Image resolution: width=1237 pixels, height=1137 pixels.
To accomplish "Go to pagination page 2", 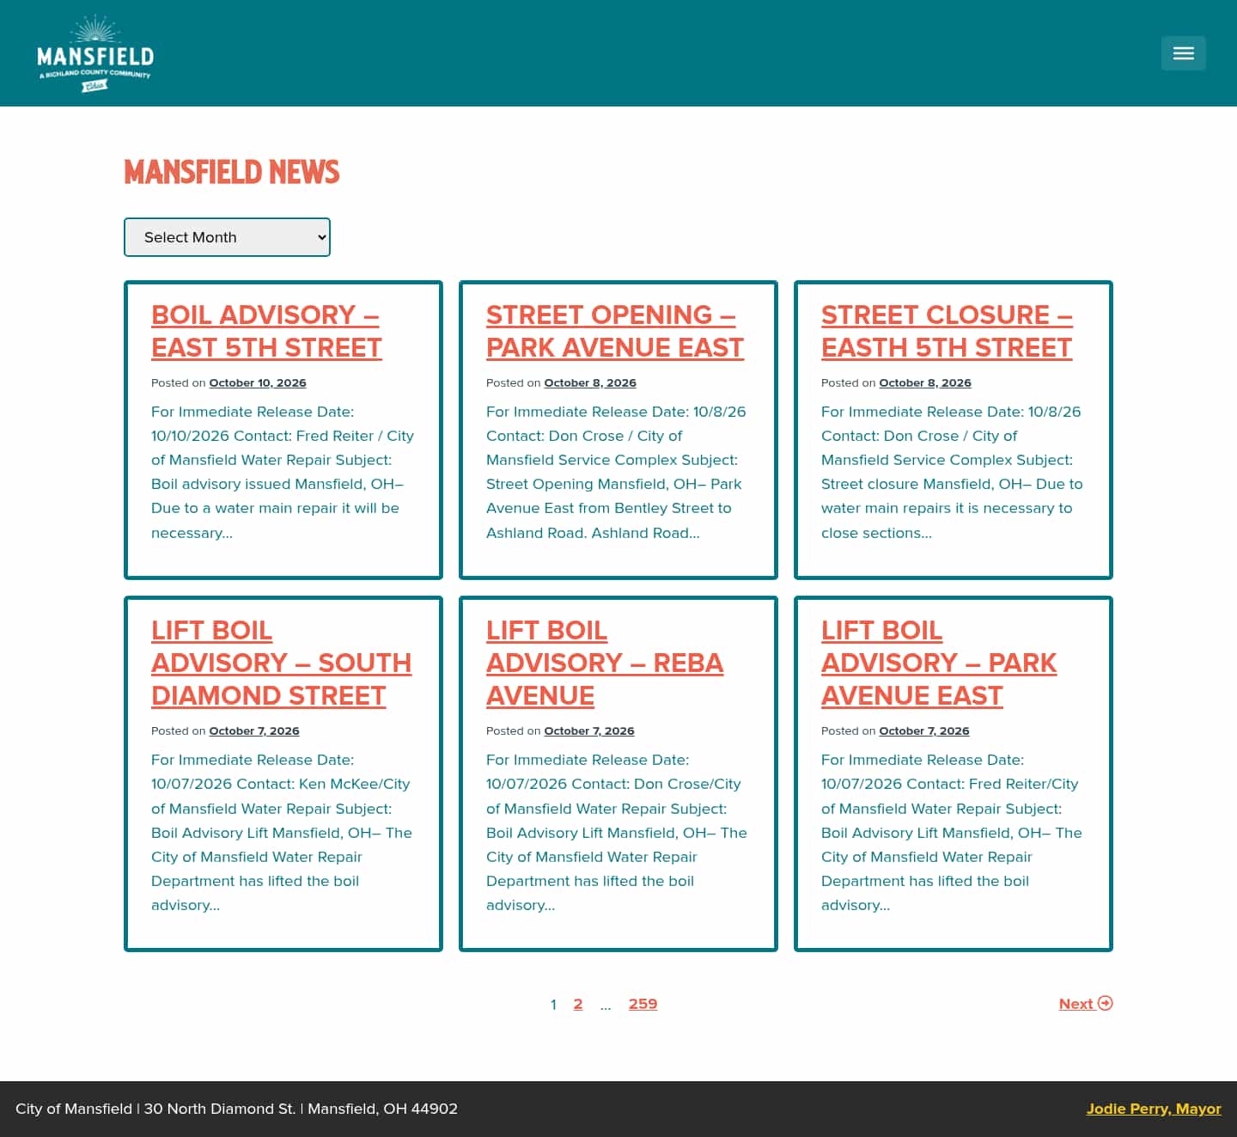I will point(578,1004).
